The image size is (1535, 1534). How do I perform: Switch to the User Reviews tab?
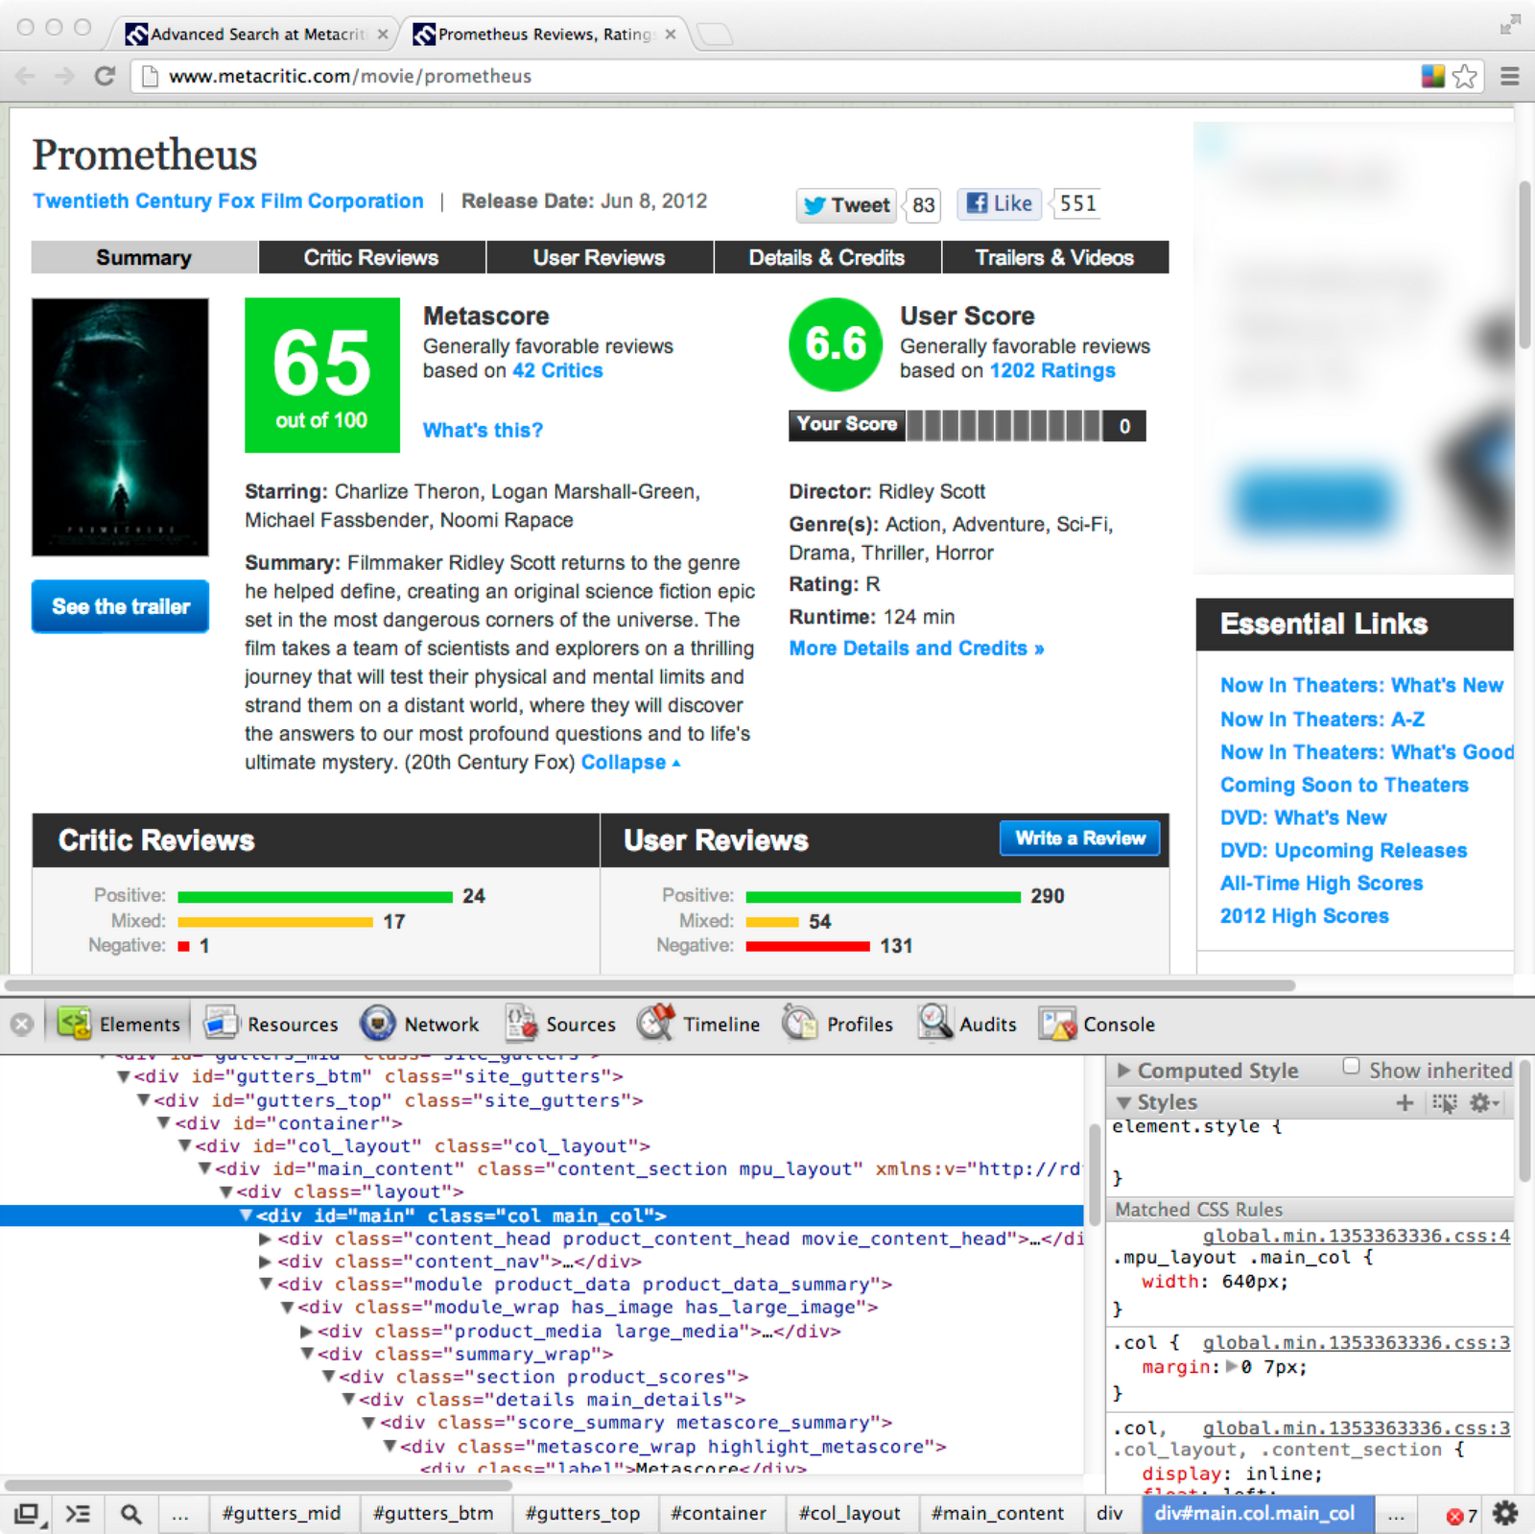[x=599, y=257]
